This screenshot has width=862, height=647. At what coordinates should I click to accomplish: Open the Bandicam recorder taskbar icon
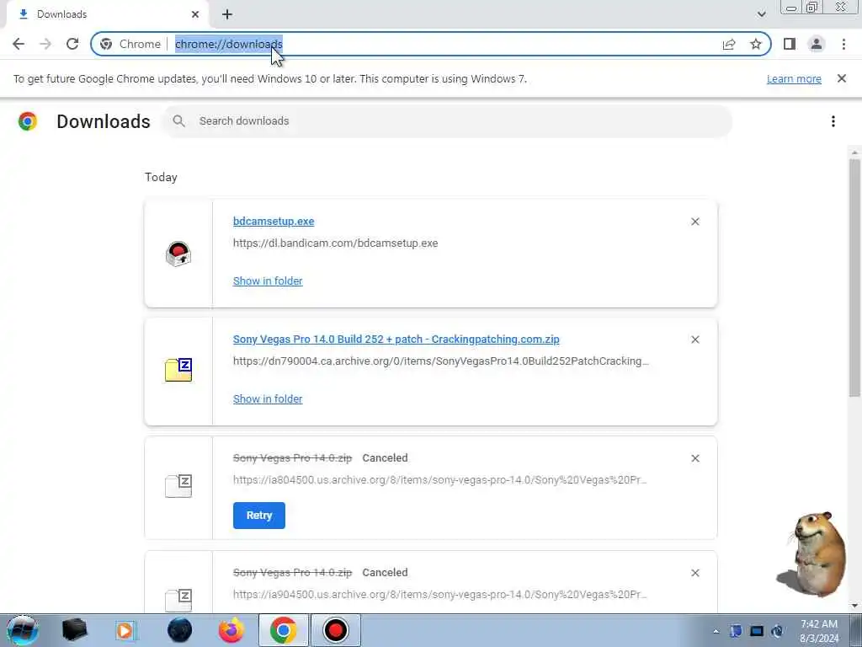(x=336, y=630)
